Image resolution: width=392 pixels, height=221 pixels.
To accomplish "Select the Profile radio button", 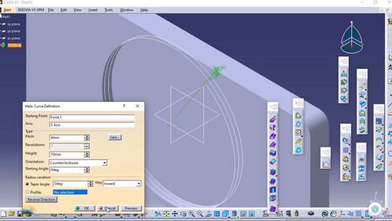I will point(27,192).
